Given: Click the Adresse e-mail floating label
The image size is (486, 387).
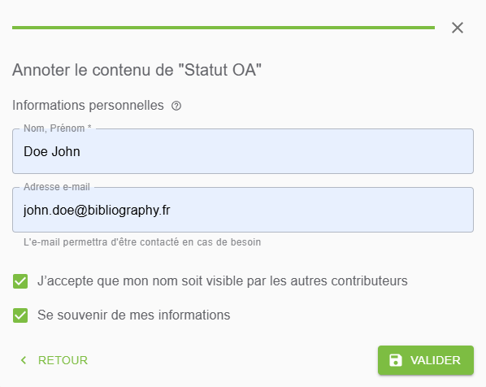Looking at the screenshot, I should [57, 187].
